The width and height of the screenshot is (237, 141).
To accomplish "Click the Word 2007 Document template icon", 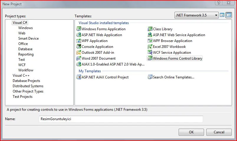I will click(x=79, y=58).
